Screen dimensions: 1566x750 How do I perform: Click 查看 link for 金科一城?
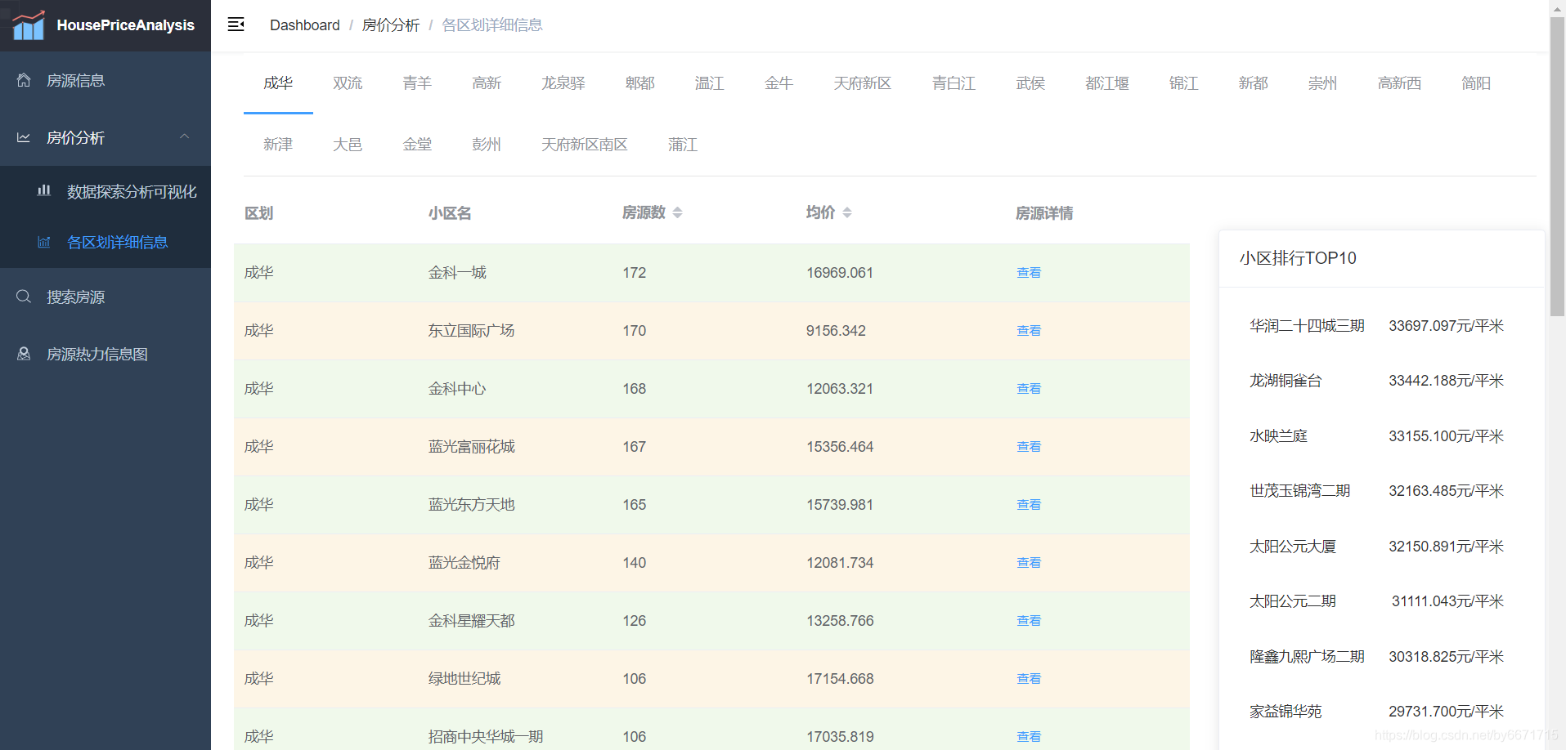tap(1028, 272)
